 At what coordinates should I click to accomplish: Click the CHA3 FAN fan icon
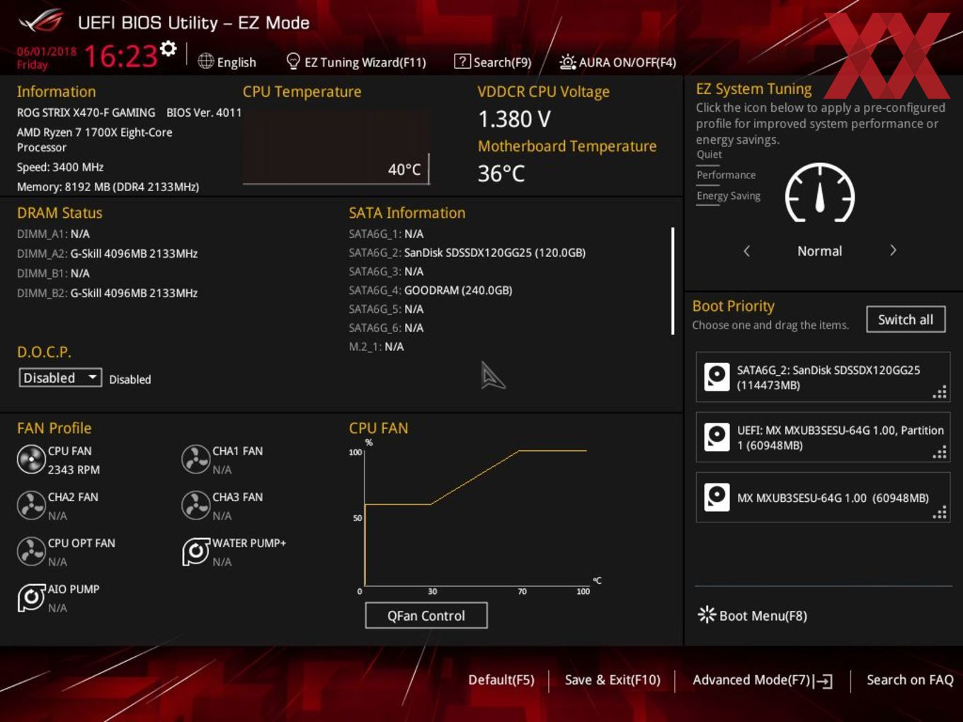click(x=195, y=506)
